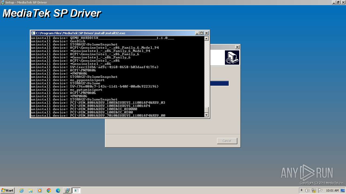This screenshot has width=346, height=194.
Task: Launch Google Chrome from the taskbar
Action: 49,190
